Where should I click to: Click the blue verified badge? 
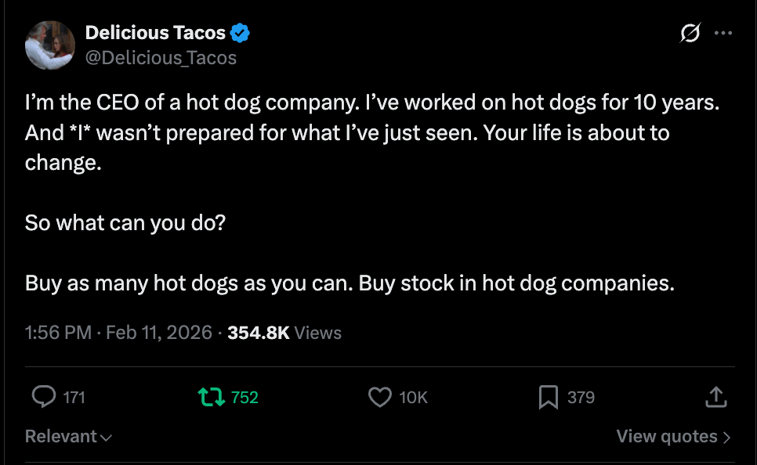(x=240, y=33)
